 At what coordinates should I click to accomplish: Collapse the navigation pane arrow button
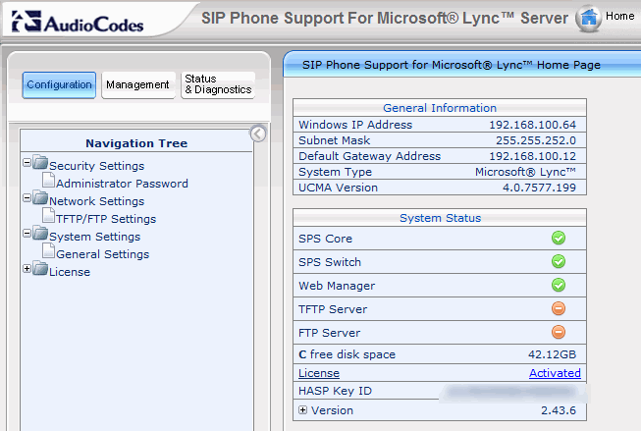coord(258,134)
